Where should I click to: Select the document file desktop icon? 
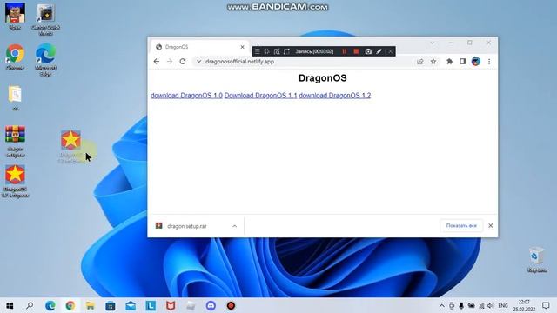15,98
